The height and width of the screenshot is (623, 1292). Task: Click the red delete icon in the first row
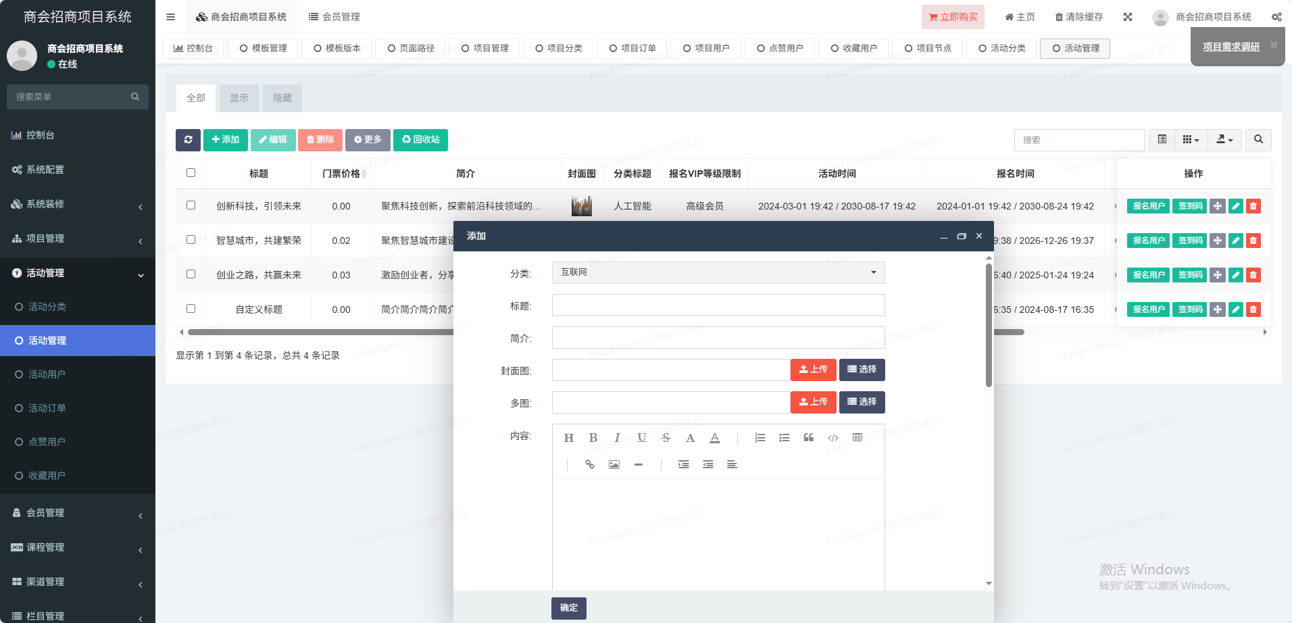[x=1253, y=206]
